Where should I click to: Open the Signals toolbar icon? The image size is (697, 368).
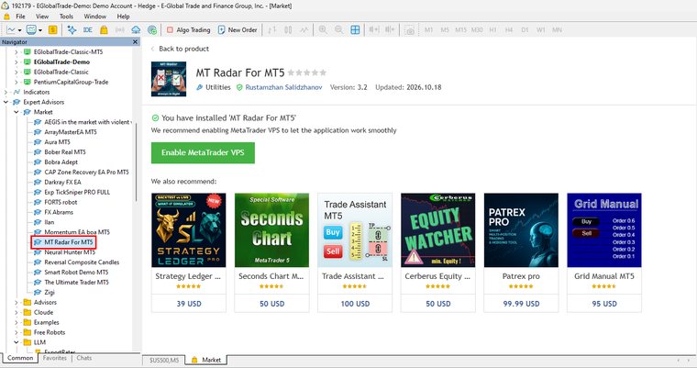[119, 29]
